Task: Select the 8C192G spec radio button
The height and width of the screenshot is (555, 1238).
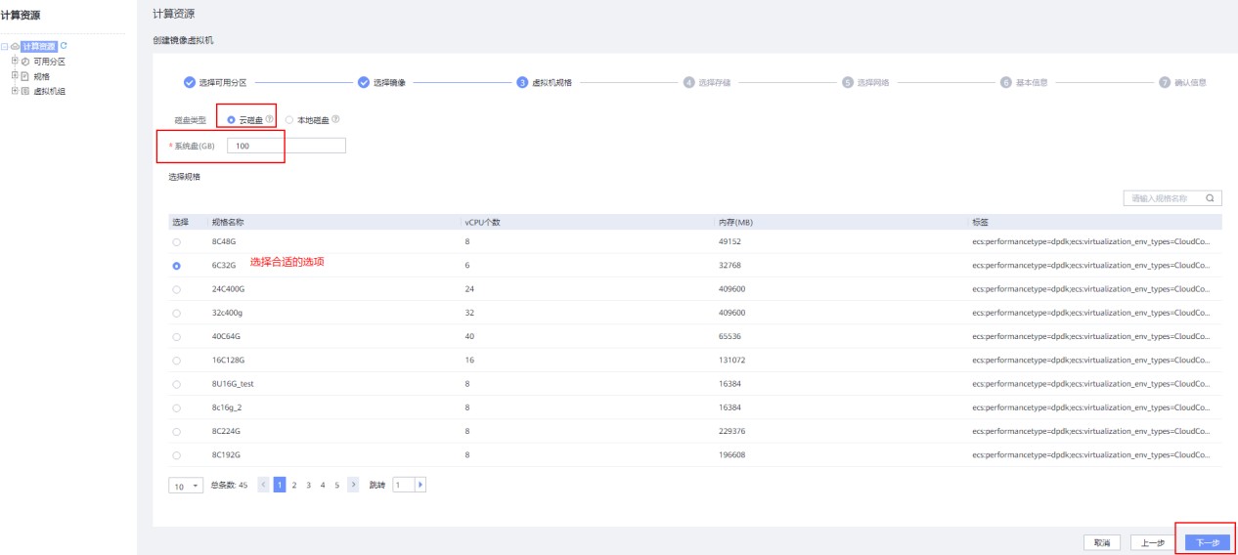Action: pyautogui.click(x=176, y=455)
